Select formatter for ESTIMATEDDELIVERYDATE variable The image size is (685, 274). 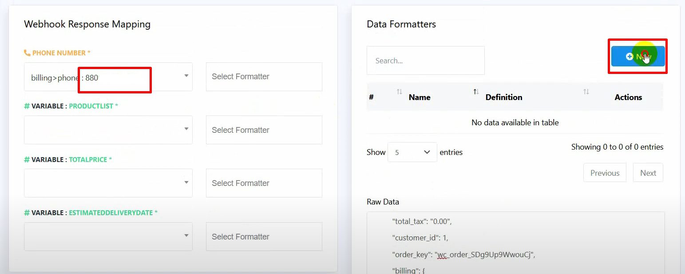264,237
